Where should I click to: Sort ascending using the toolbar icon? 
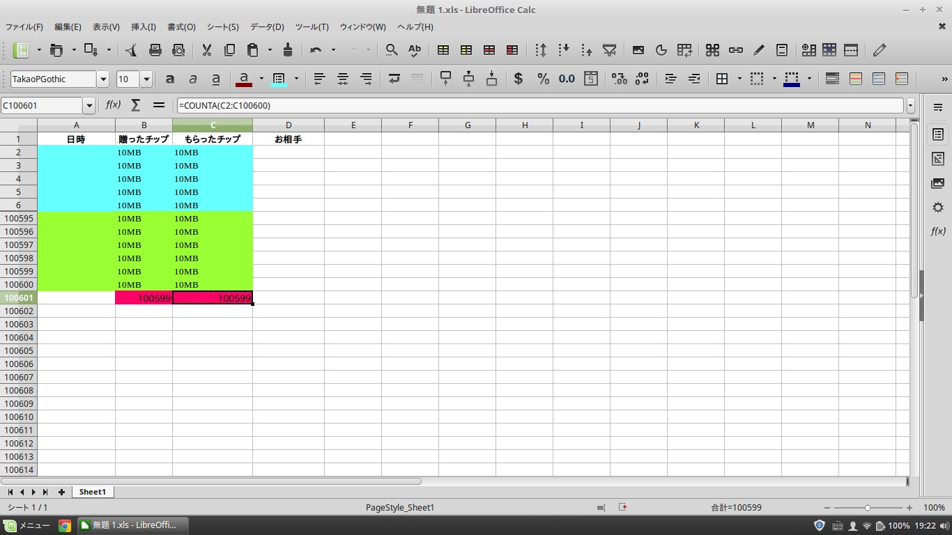pyautogui.click(x=564, y=50)
